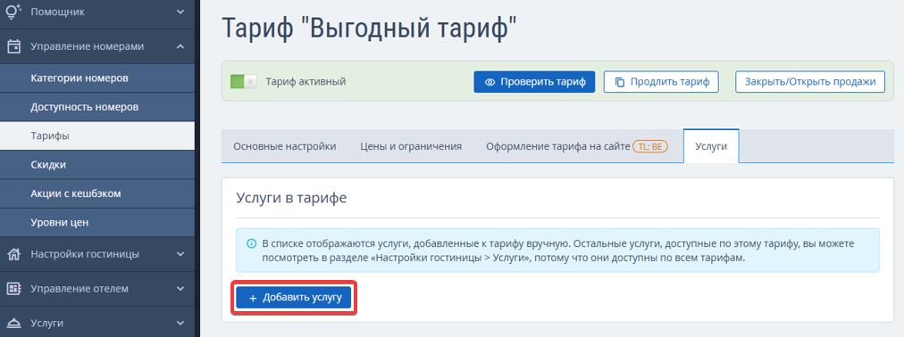Screen dimensions: 904x337
Task: Switch to the Основные настройки tab
Action: (x=285, y=146)
